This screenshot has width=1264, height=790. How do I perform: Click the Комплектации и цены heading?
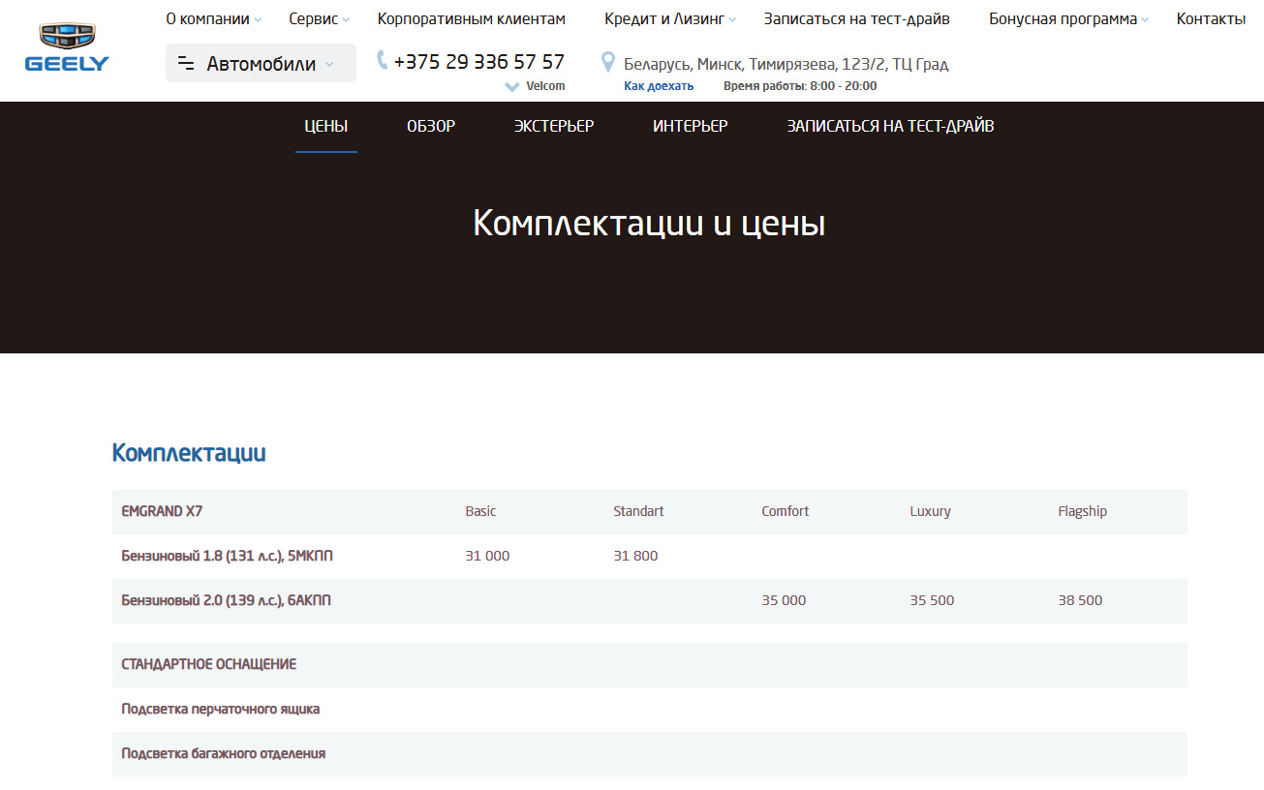point(649,224)
